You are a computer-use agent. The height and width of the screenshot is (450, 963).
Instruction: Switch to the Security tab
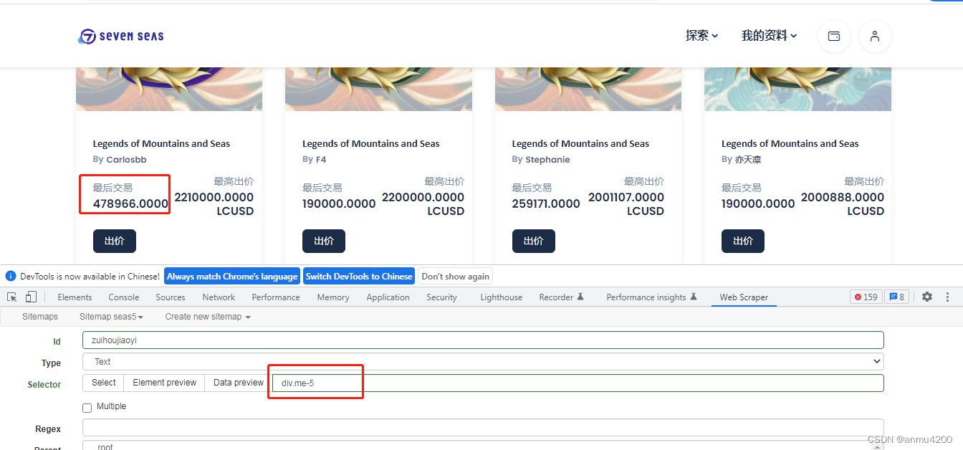tap(441, 297)
